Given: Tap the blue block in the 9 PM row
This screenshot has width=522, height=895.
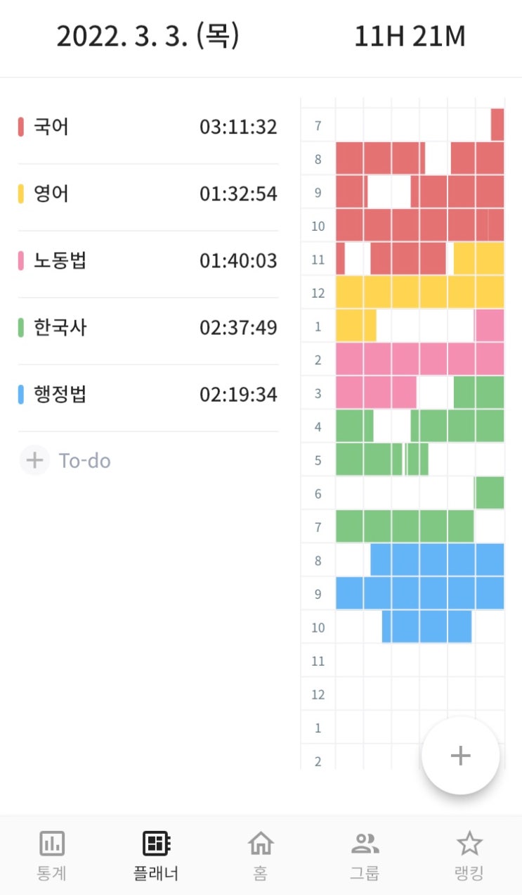Looking at the screenshot, I should [419, 593].
